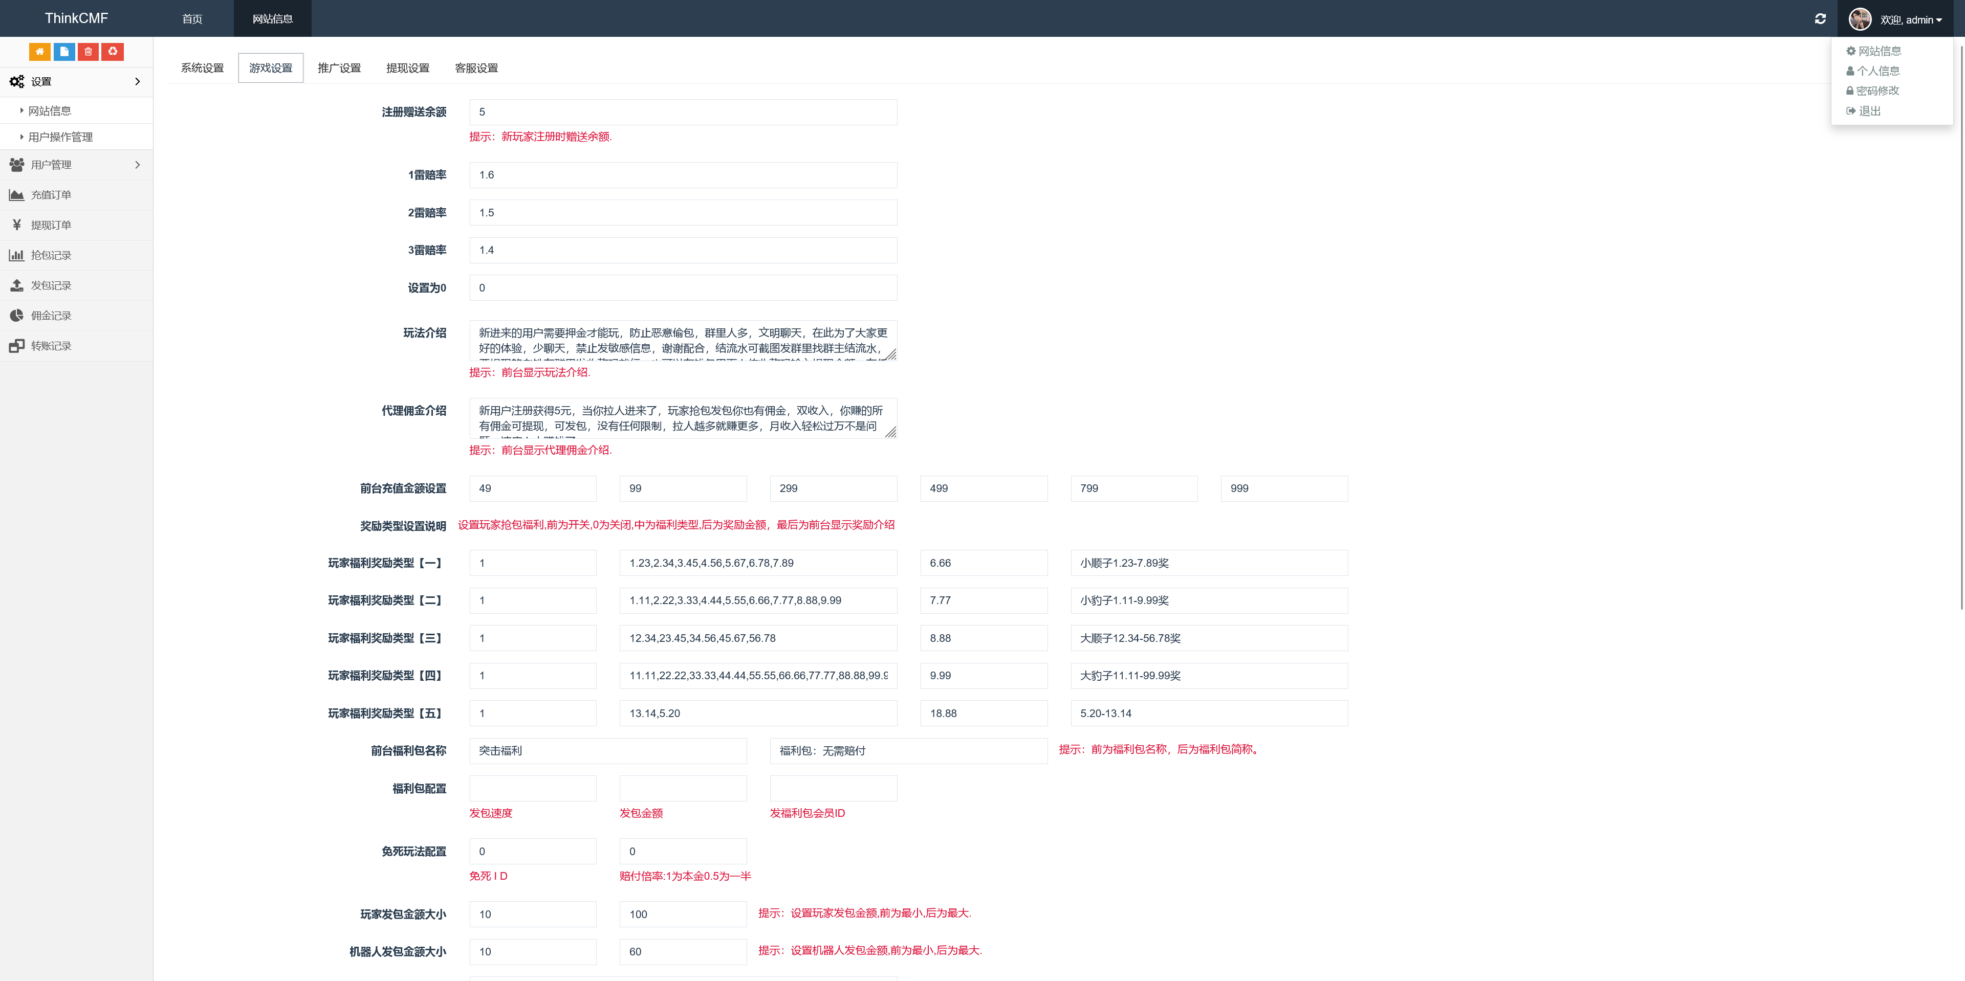Toggle the 欢迎, admin dropdown menu
1965x981 pixels.
[1910, 20]
